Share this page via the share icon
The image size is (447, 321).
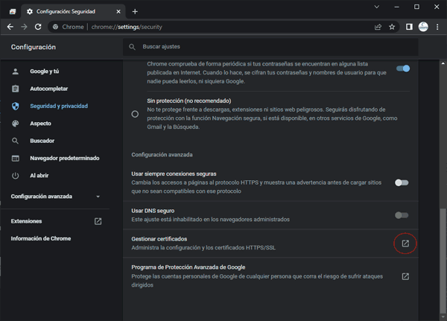[378, 27]
